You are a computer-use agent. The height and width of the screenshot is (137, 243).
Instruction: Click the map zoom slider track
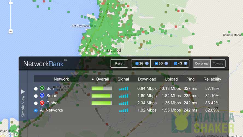tap(11, 16)
